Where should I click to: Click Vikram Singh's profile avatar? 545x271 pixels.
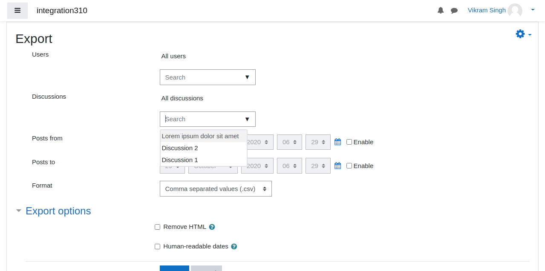coord(515,11)
